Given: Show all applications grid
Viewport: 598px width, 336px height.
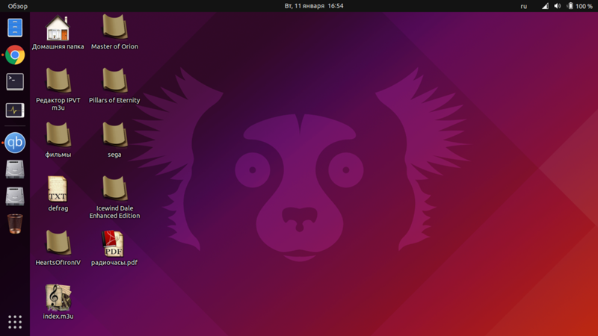Looking at the screenshot, I should (15, 322).
